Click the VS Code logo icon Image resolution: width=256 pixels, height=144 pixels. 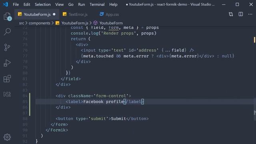5,4
